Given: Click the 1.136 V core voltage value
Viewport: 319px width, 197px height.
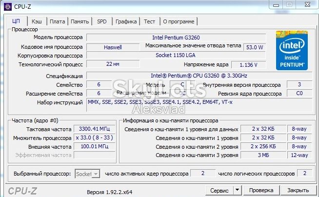Looking at the screenshot, I should pos(249,65).
